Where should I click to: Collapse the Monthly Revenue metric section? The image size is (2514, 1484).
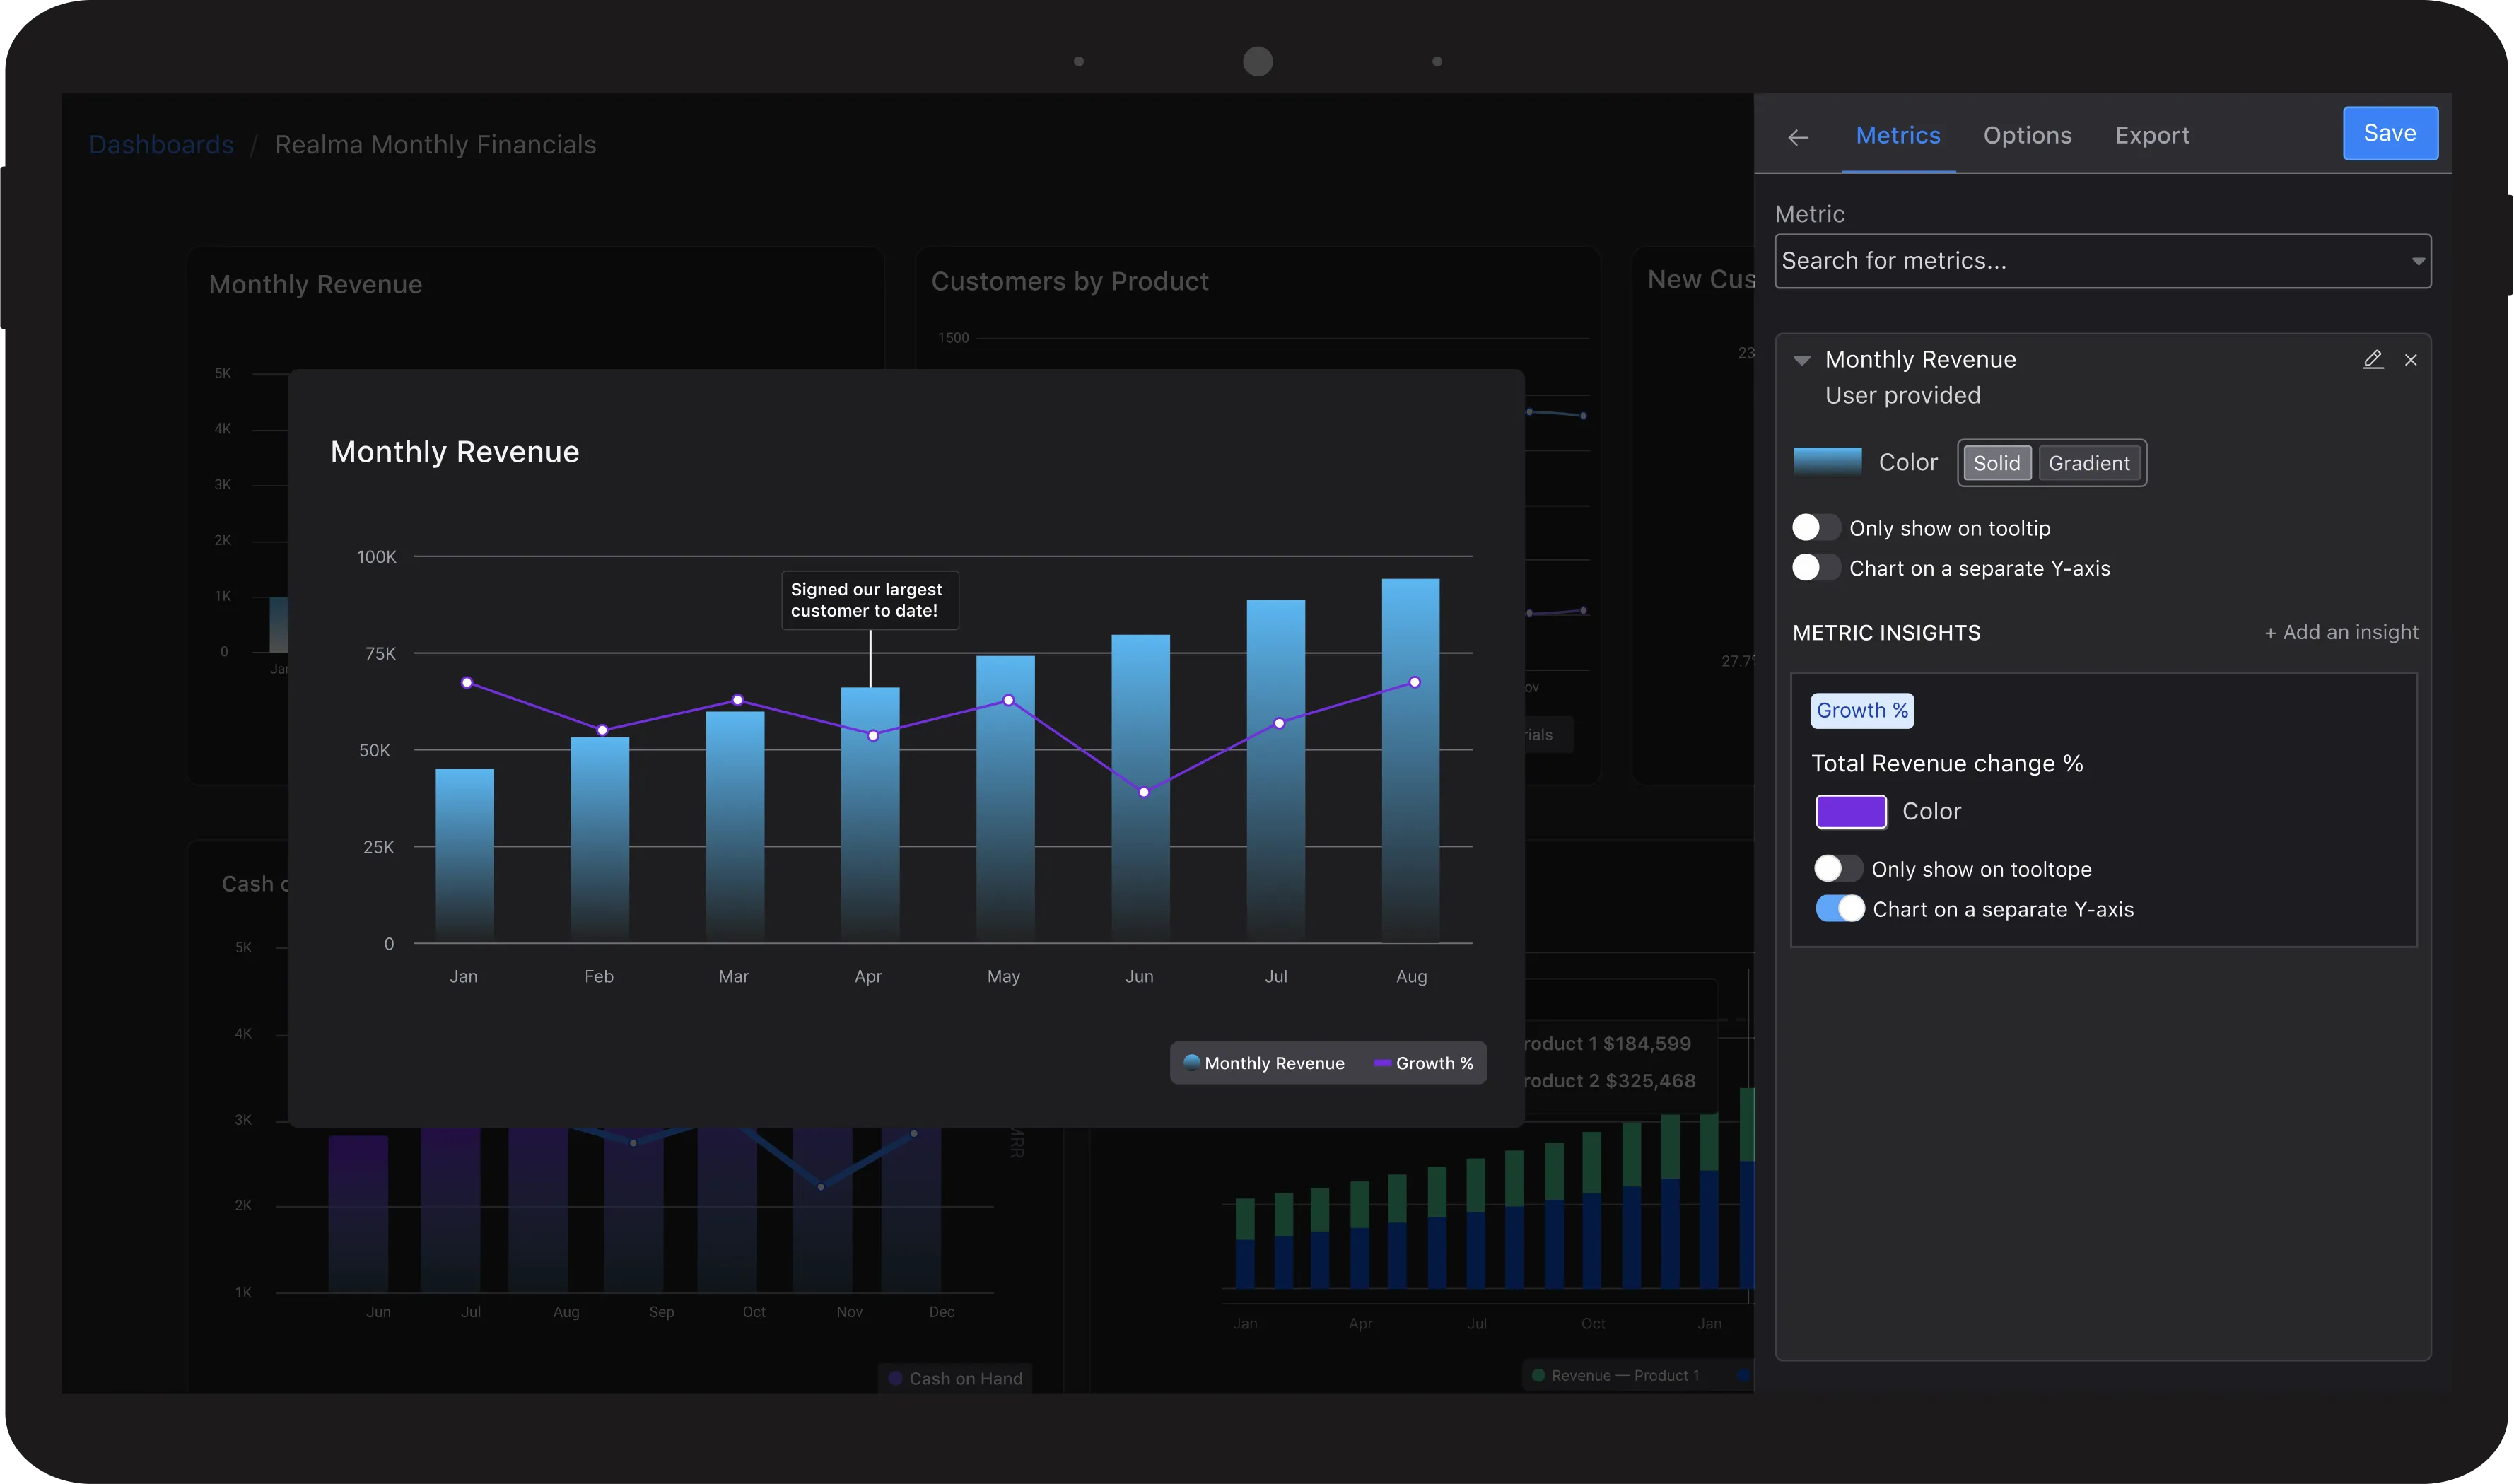[x=1802, y=360]
